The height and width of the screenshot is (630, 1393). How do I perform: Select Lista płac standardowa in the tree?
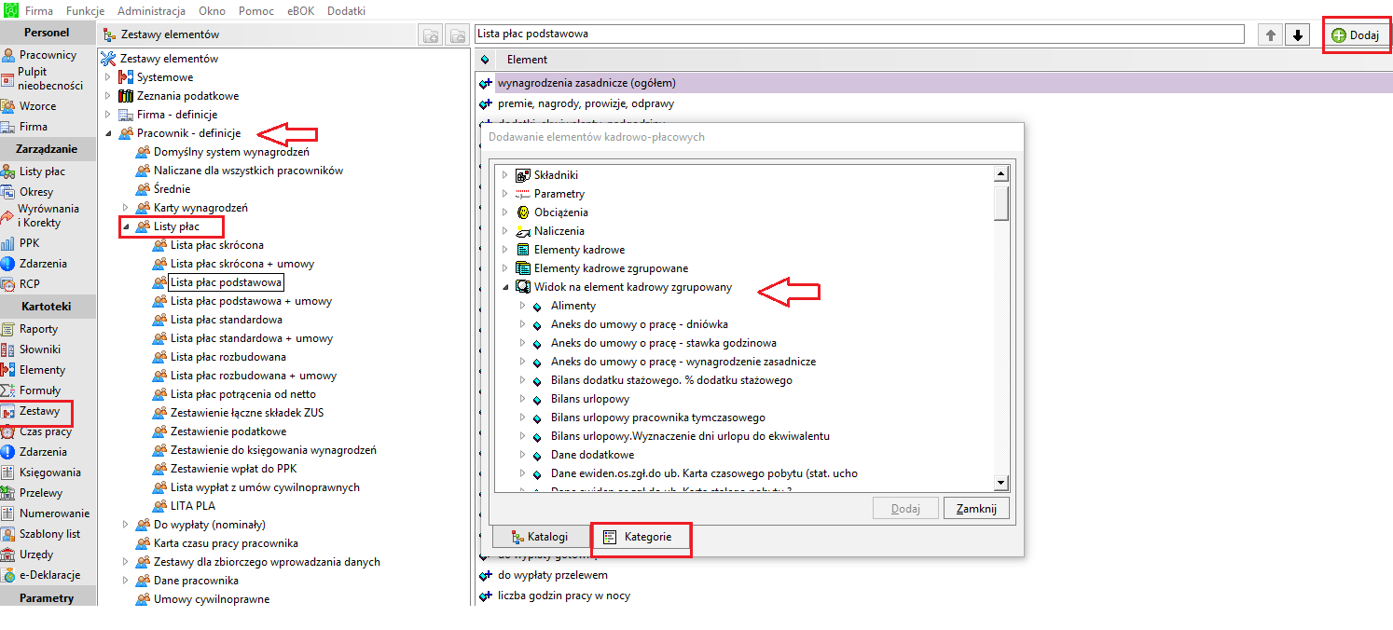tap(226, 320)
